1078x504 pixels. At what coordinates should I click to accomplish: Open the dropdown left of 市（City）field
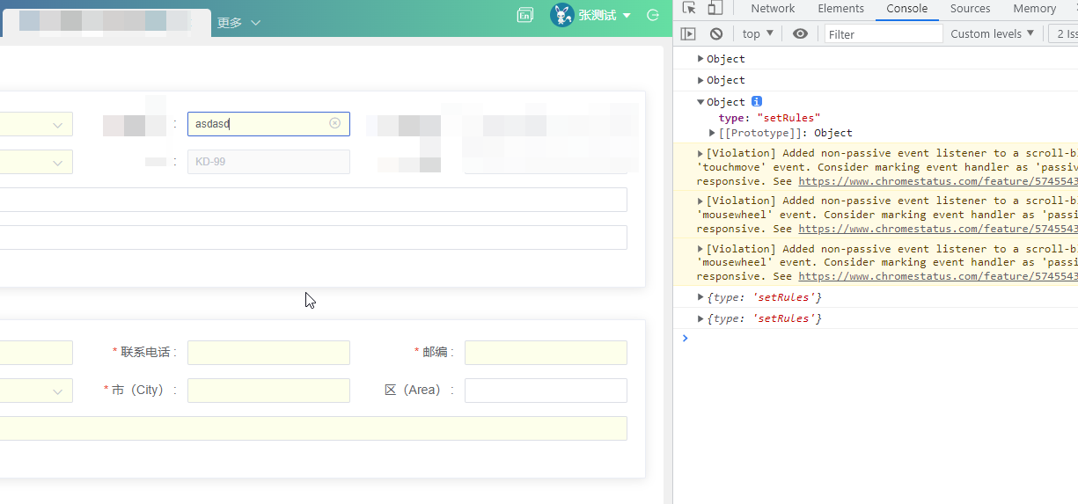pos(36,391)
